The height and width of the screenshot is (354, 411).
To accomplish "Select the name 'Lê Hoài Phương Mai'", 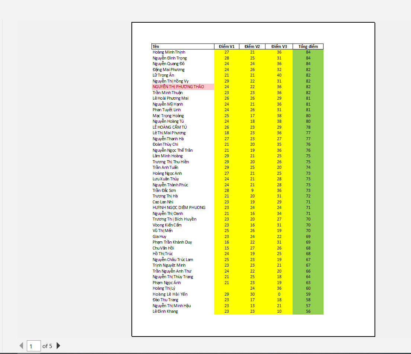I will 171,98.
